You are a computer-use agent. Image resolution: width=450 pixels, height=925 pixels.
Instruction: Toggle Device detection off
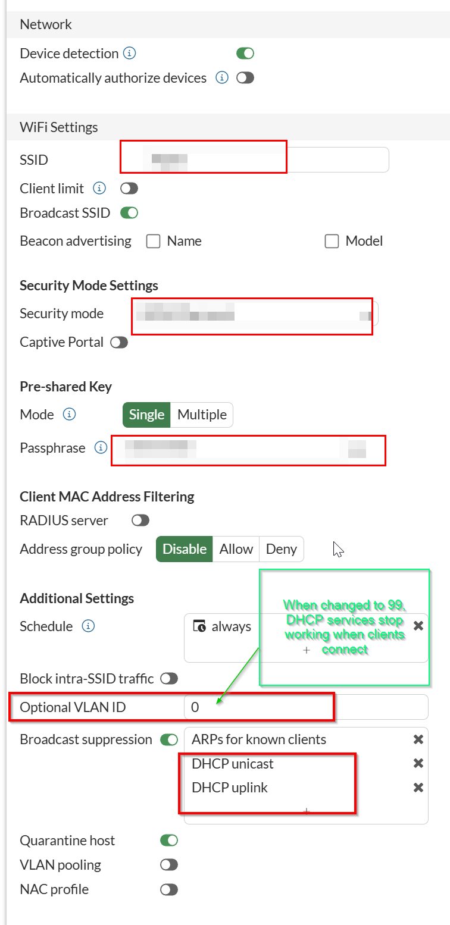[245, 54]
